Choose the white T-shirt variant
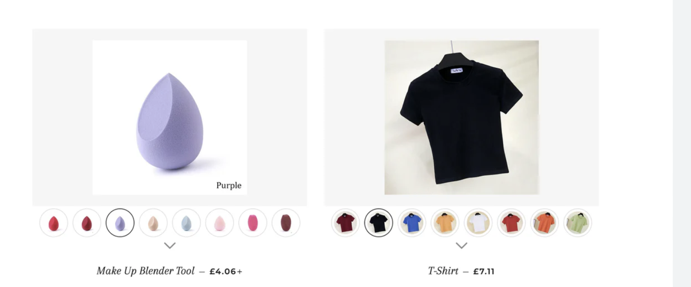The image size is (691, 287). (478, 223)
